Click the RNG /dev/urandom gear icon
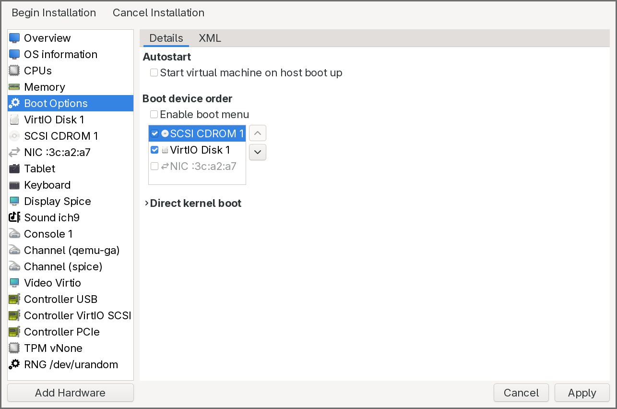The width and height of the screenshot is (617, 409). coord(14,364)
